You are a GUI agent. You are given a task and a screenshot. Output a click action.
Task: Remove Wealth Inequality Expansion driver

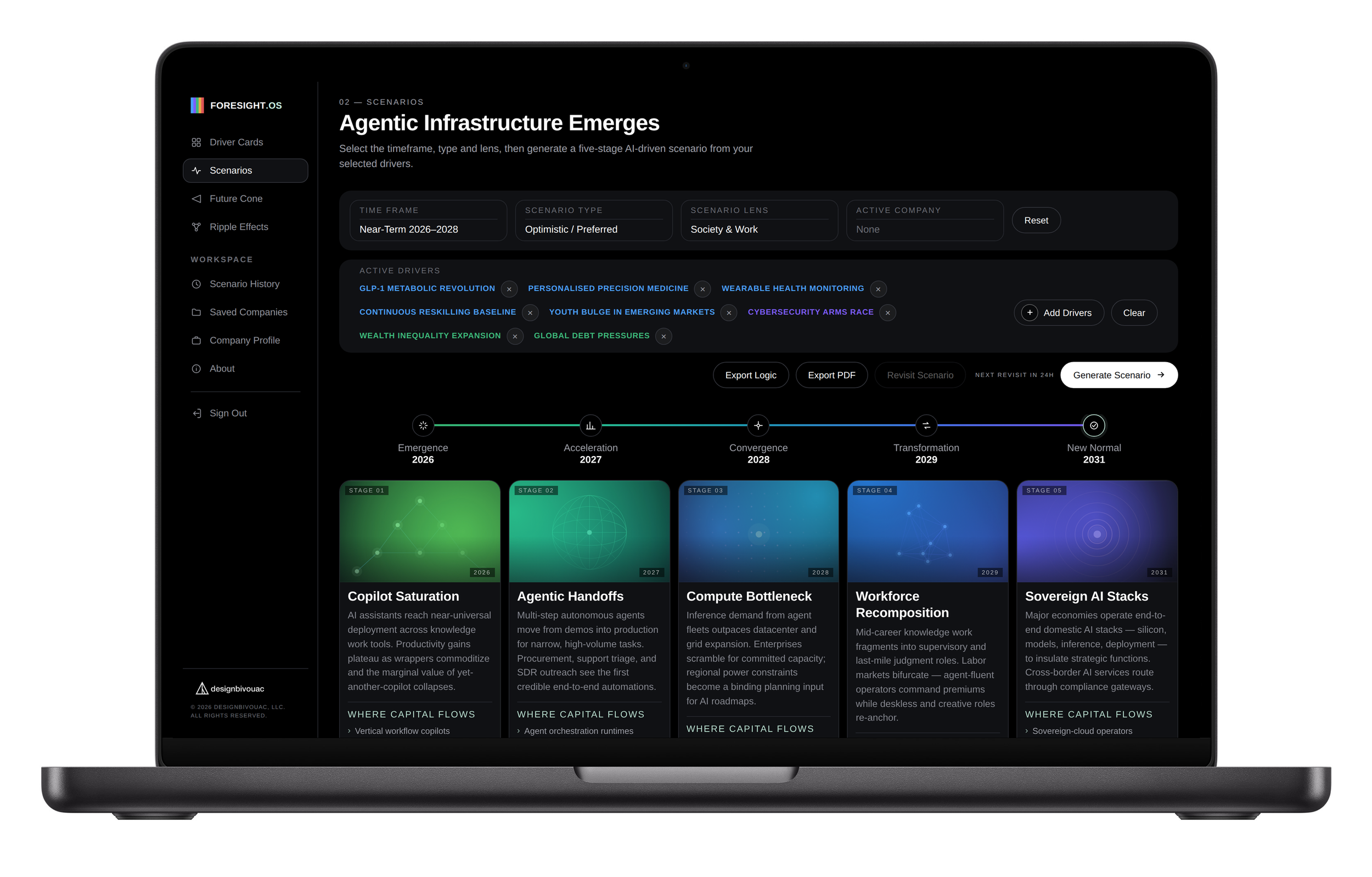point(515,336)
